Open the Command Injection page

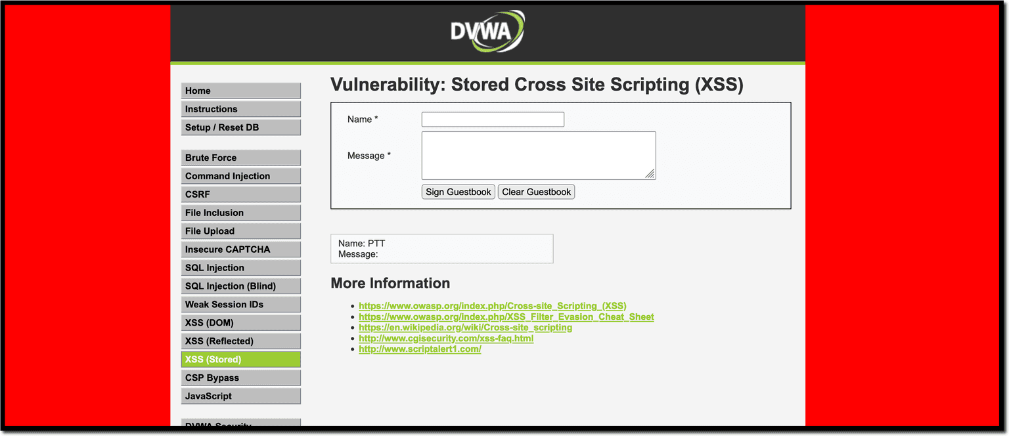pos(240,175)
